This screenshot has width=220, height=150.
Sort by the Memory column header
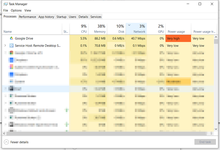click(98, 29)
